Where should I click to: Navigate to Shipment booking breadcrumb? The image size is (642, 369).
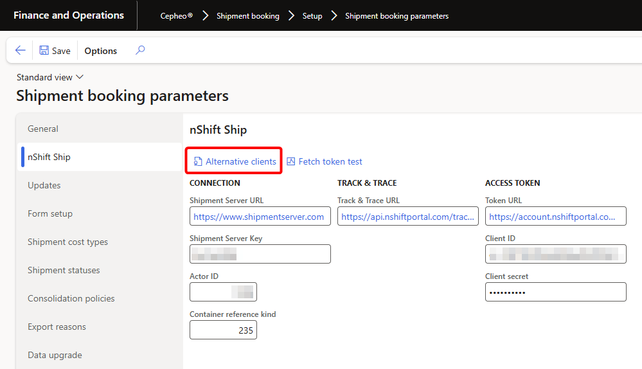tap(247, 16)
